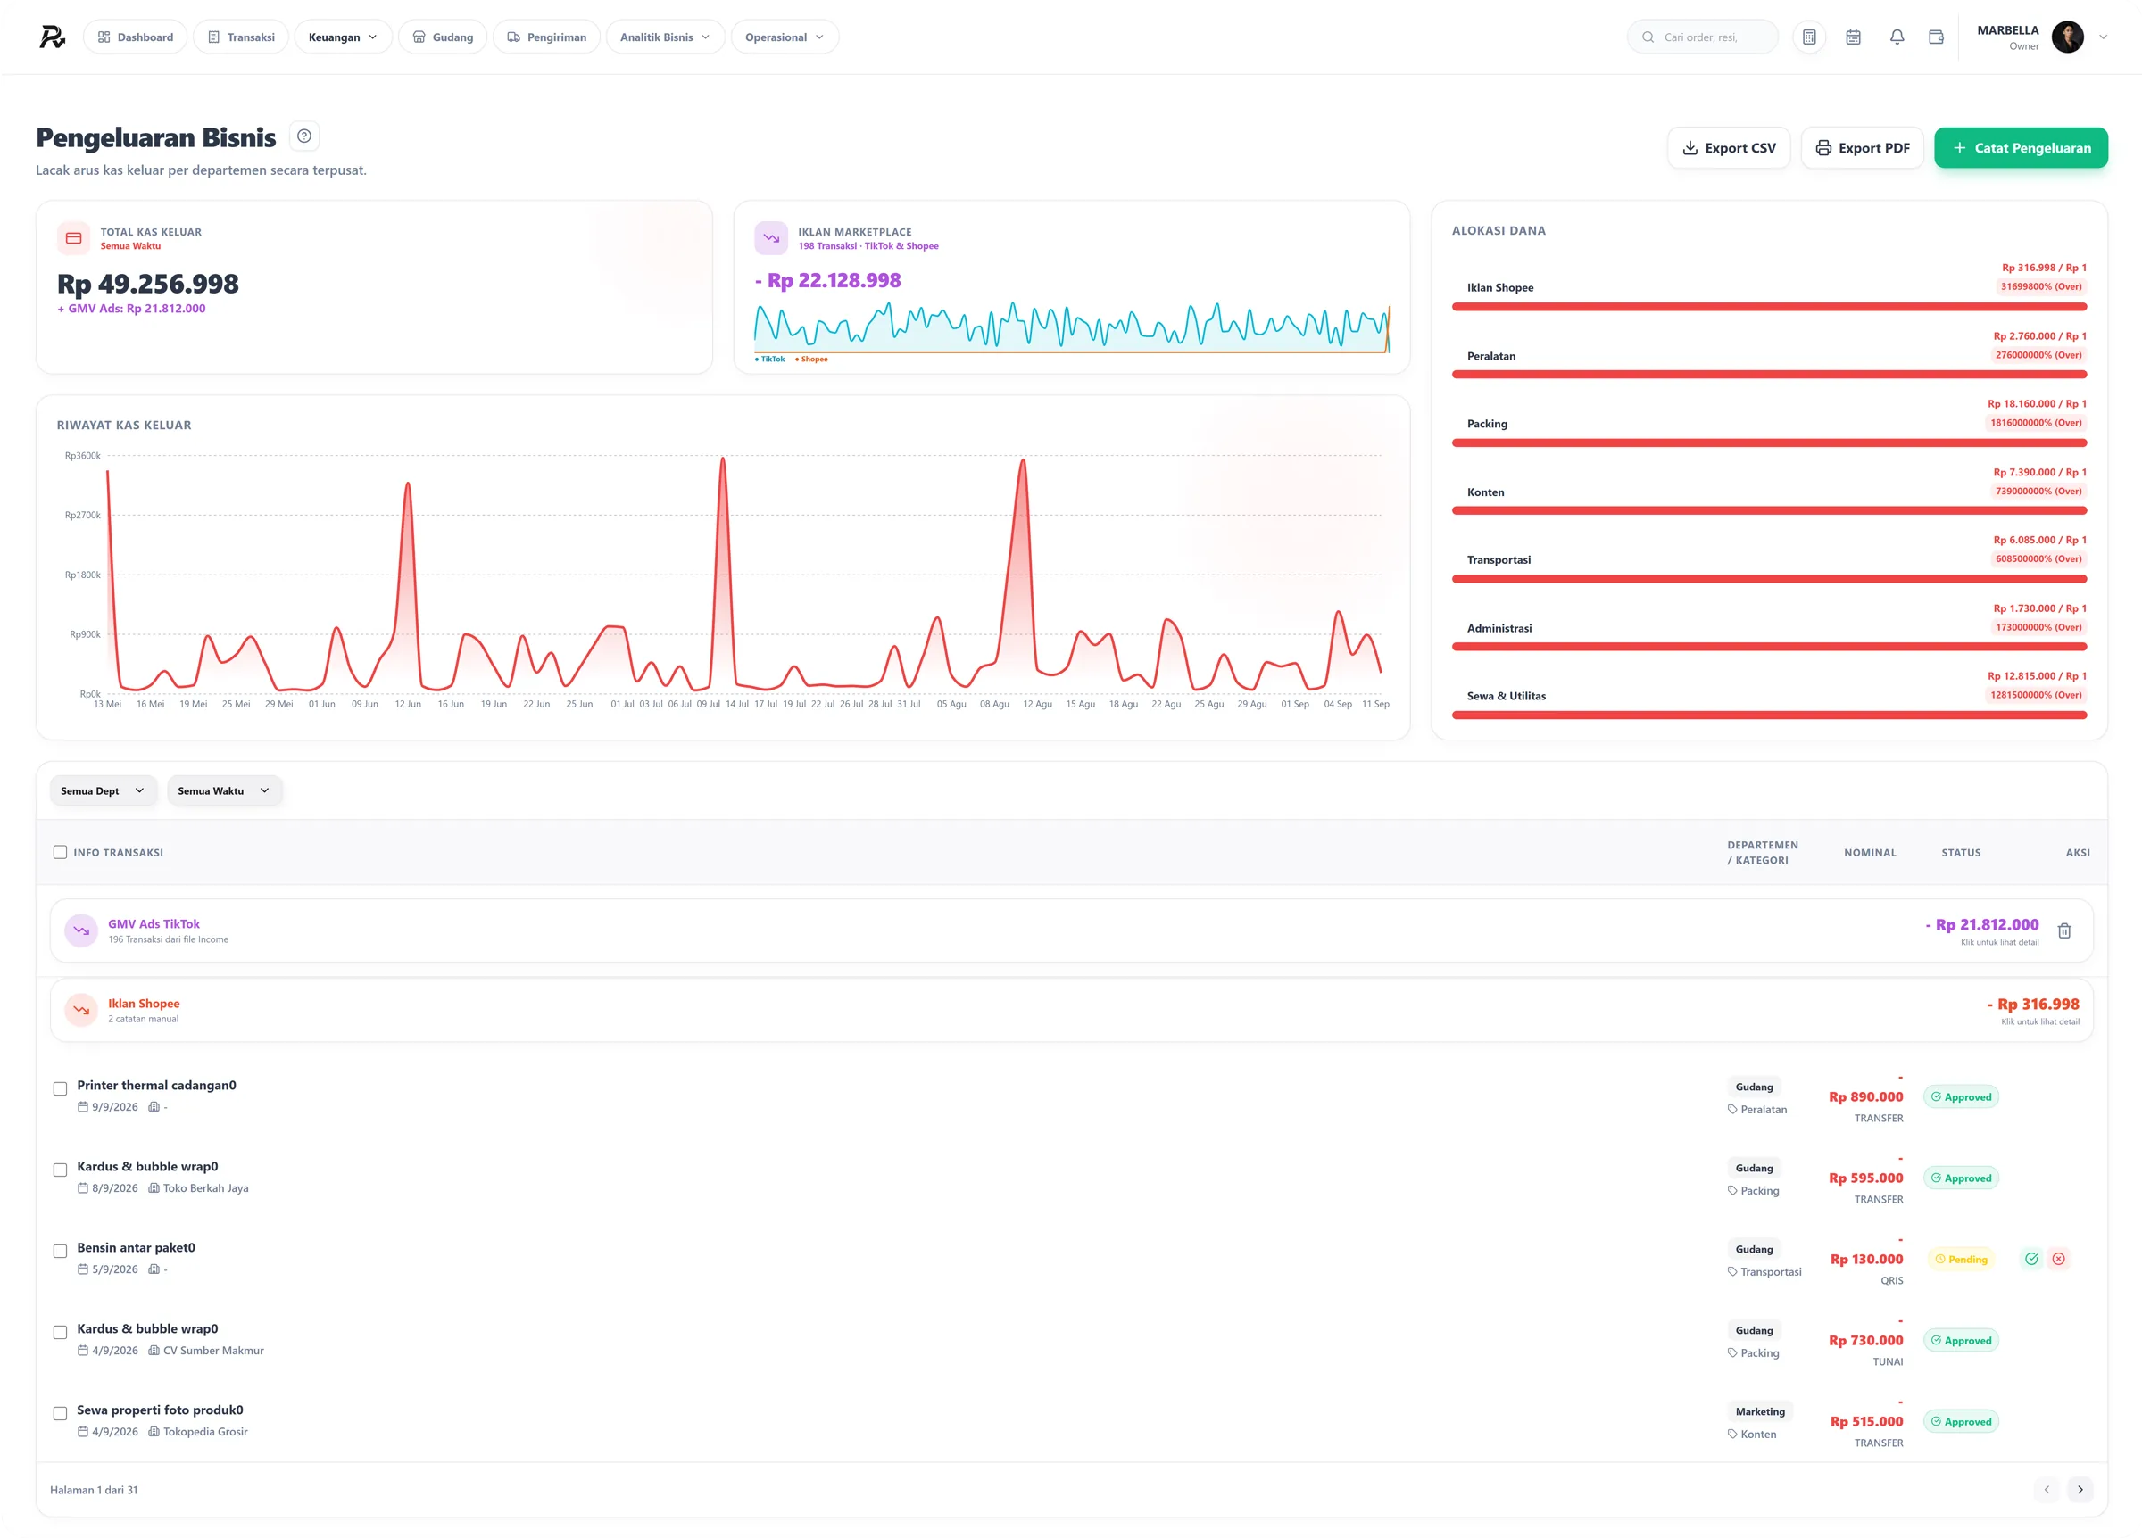Open the Transaksi nav item
Viewport: 2142px width, 1538px height.
click(241, 37)
